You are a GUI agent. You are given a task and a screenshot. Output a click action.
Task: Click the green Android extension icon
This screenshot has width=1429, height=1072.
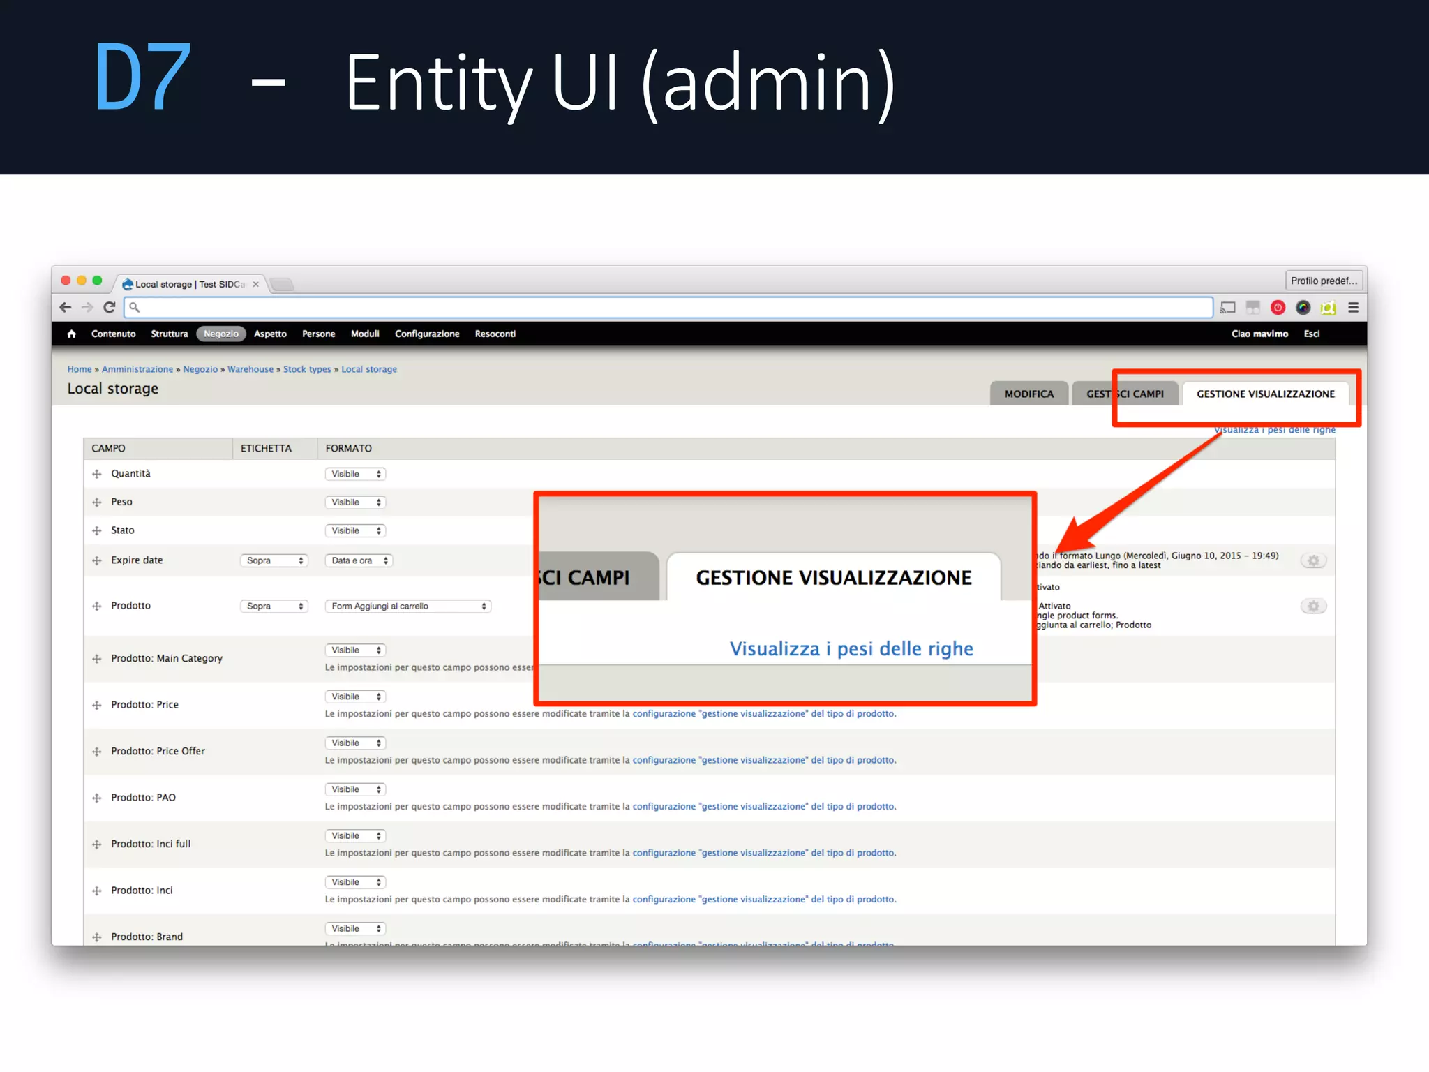[x=1328, y=307]
